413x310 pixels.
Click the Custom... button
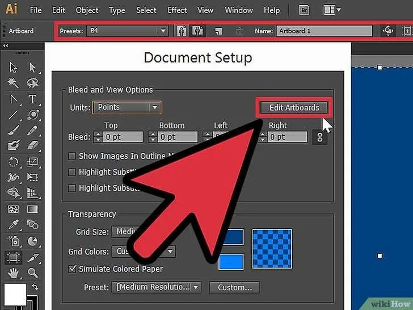click(234, 287)
